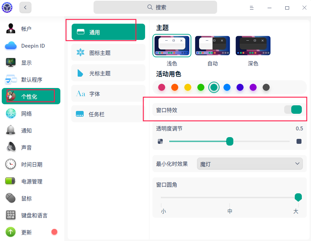The height and width of the screenshot is (241, 311).
Task: Click the 光标主题 cursor icon
Action: [80, 73]
